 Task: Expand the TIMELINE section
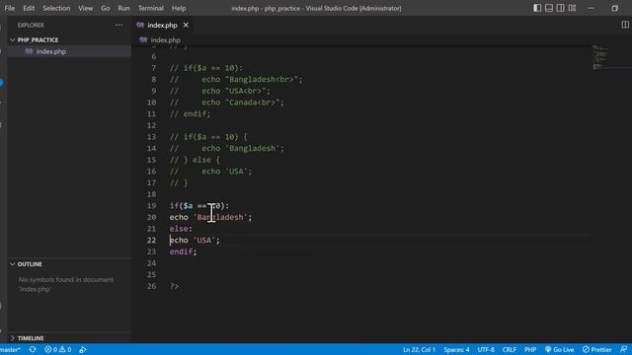coord(31,338)
